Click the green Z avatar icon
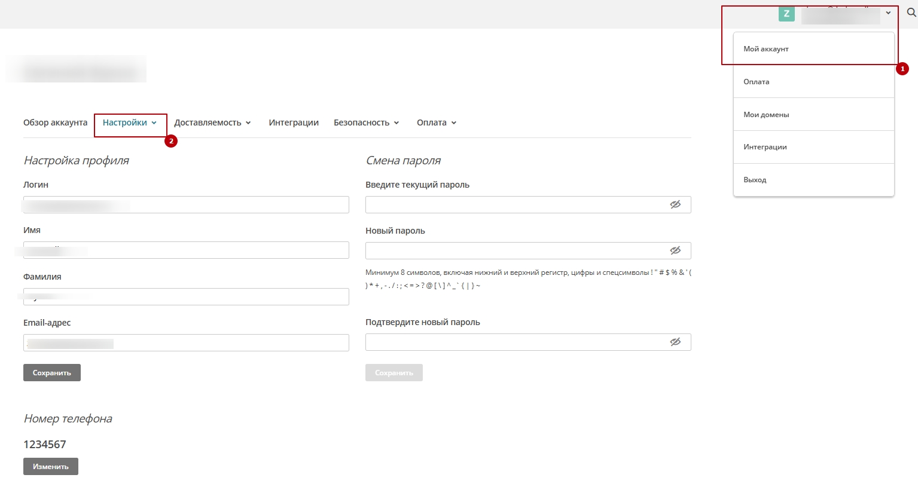Image resolution: width=918 pixels, height=493 pixels. (x=786, y=14)
